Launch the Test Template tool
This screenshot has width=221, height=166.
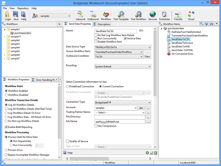(x=121, y=16)
